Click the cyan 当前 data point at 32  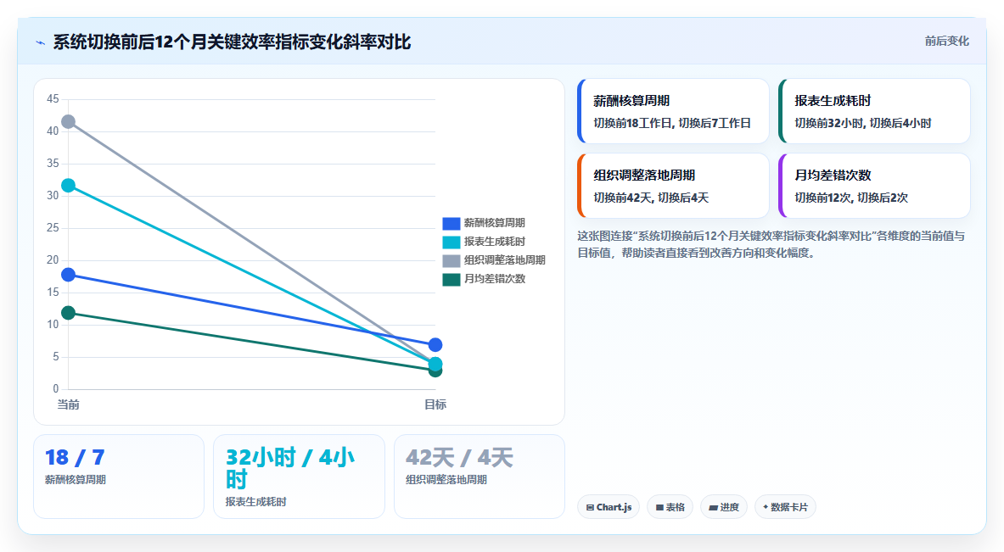pos(69,186)
